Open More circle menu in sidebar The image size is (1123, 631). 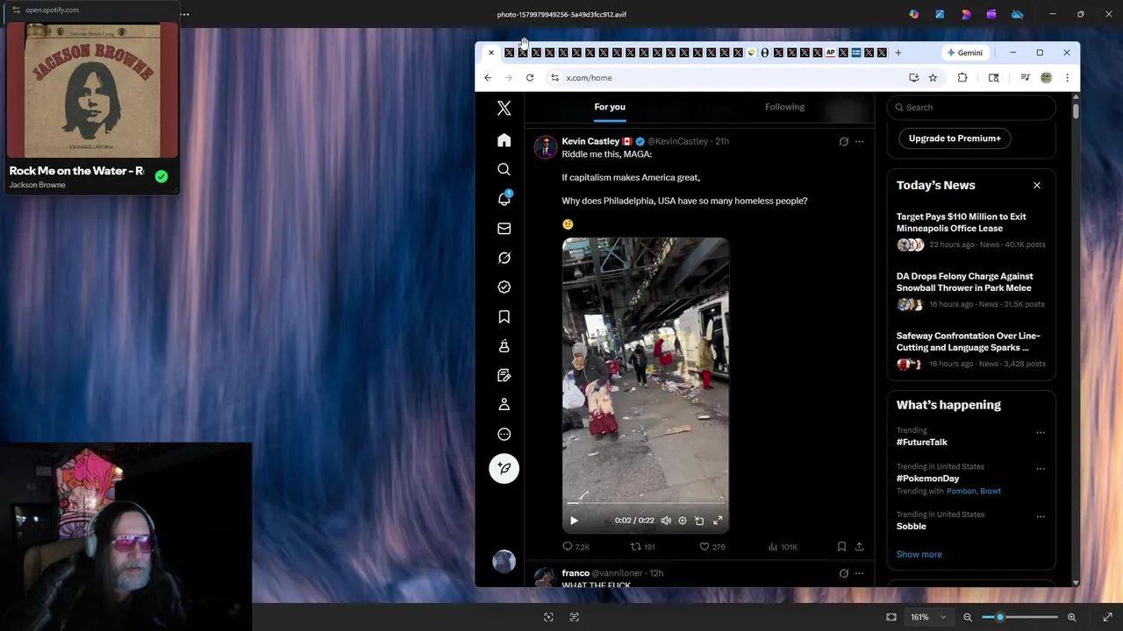click(504, 434)
